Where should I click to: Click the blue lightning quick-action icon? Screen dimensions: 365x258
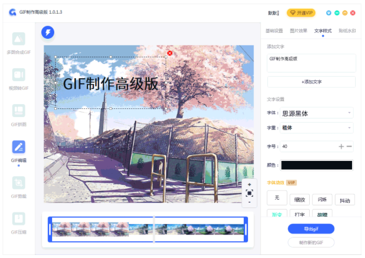[x=48, y=32]
